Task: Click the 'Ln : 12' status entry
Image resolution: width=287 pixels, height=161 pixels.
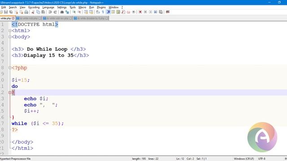Action: [x=180, y=159]
